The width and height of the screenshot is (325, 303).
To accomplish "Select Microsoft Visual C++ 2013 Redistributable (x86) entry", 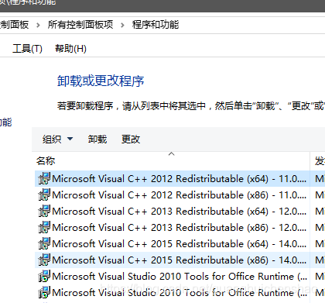I will coord(172,227).
